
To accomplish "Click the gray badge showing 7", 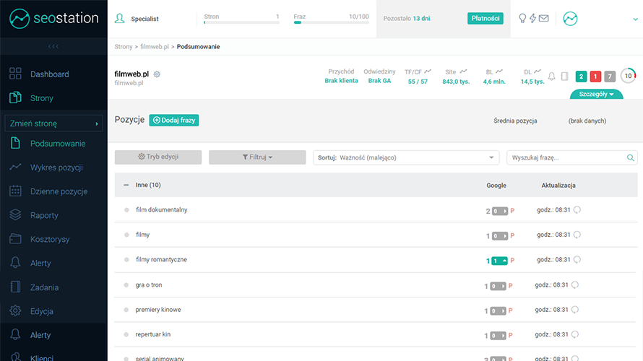I will point(610,77).
